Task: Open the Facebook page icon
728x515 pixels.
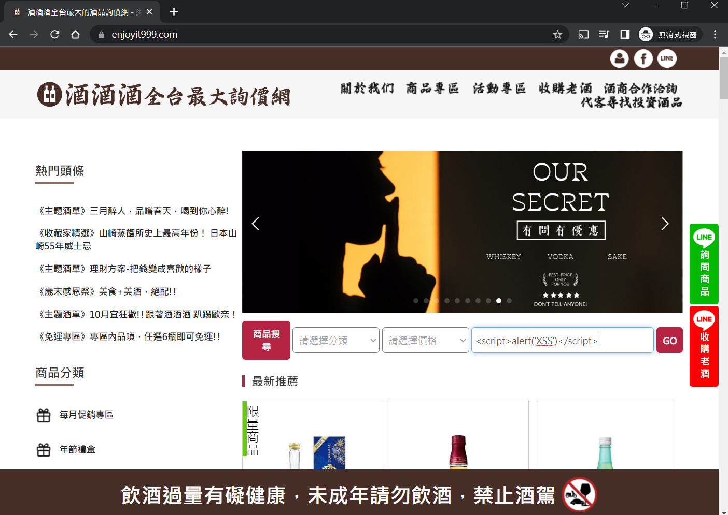Action: (x=643, y=58)
